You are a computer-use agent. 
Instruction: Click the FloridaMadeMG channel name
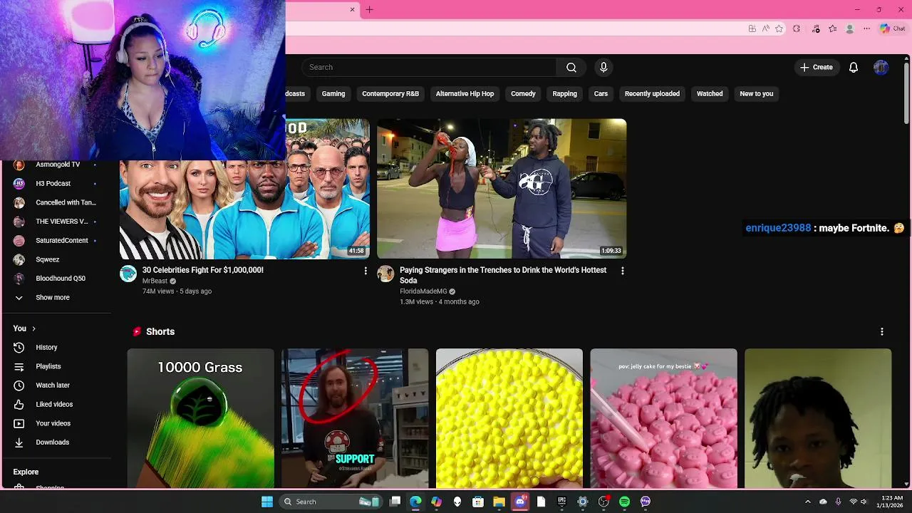point(423,291)
